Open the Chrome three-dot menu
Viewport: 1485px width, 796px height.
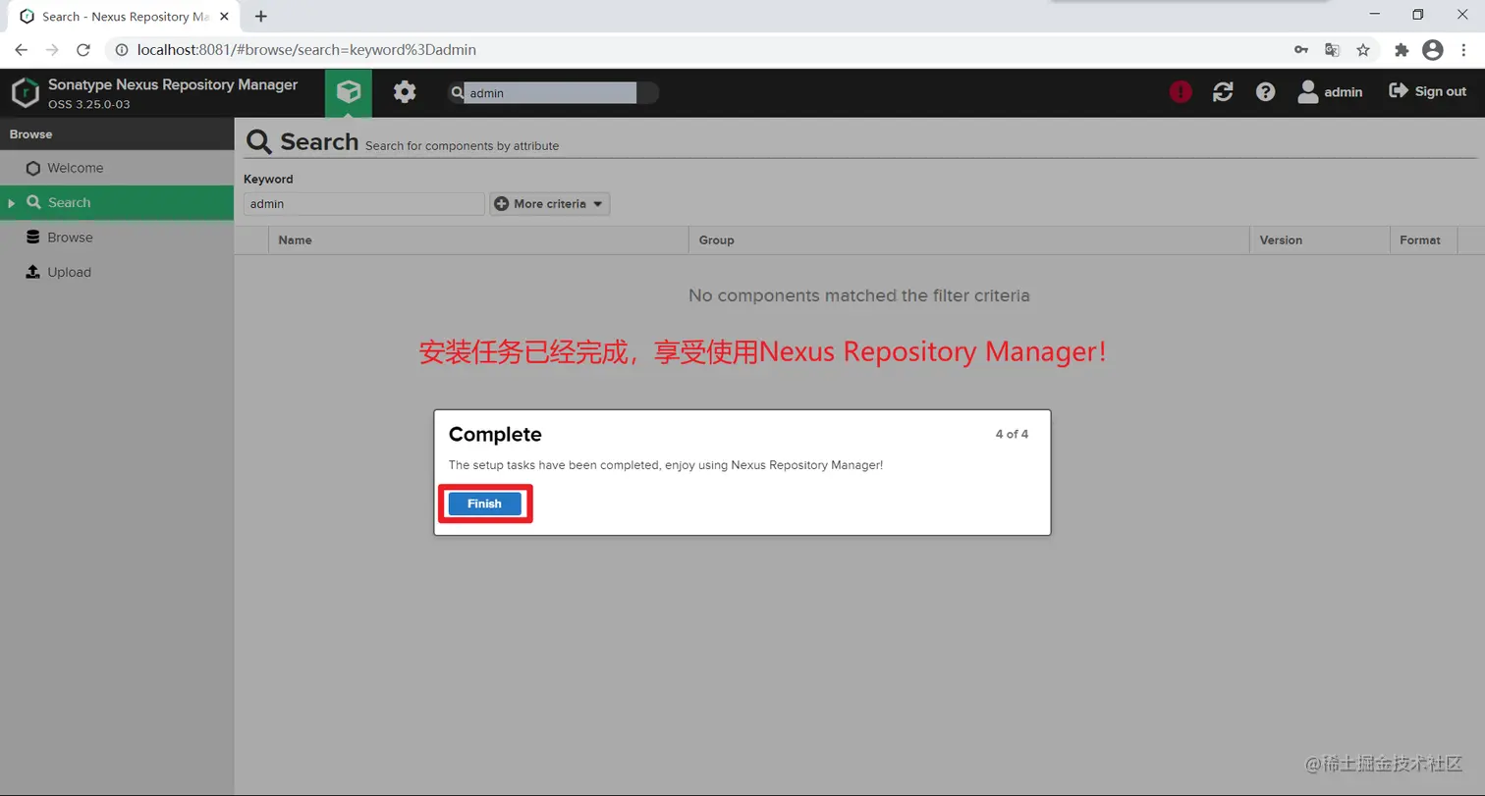point(1463,50)
